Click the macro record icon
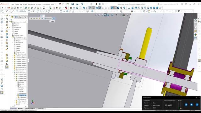The image size is (201, 113). [8, 8]
